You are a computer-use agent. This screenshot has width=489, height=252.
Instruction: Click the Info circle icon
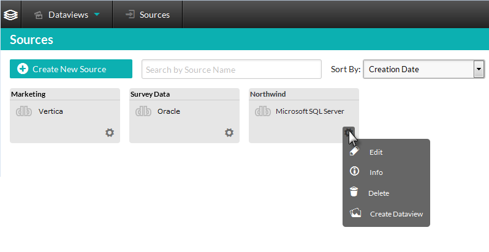[x=354, y=171]
